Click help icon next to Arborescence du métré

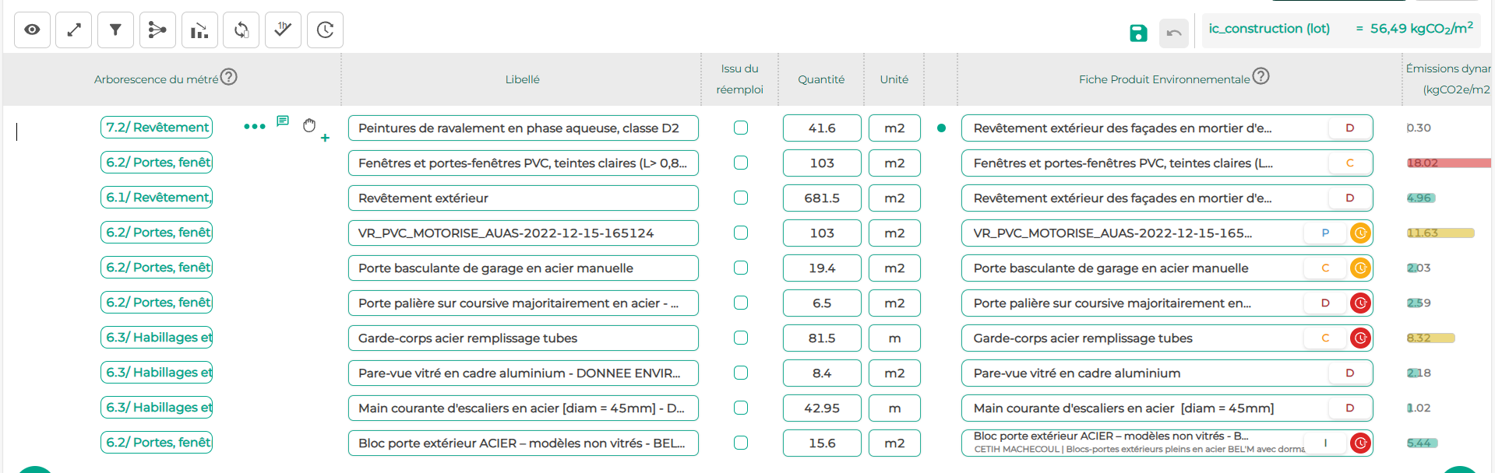[x=228, y=77]
